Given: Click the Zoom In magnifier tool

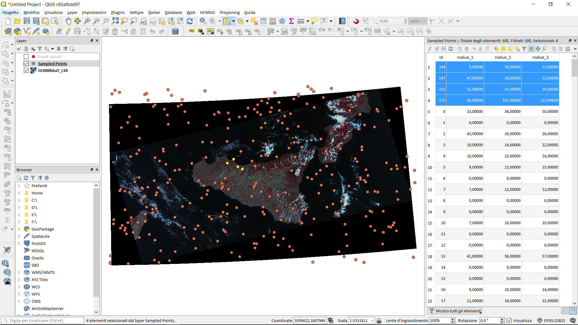Looking at the screenshot, I should (x=87, y=21).
